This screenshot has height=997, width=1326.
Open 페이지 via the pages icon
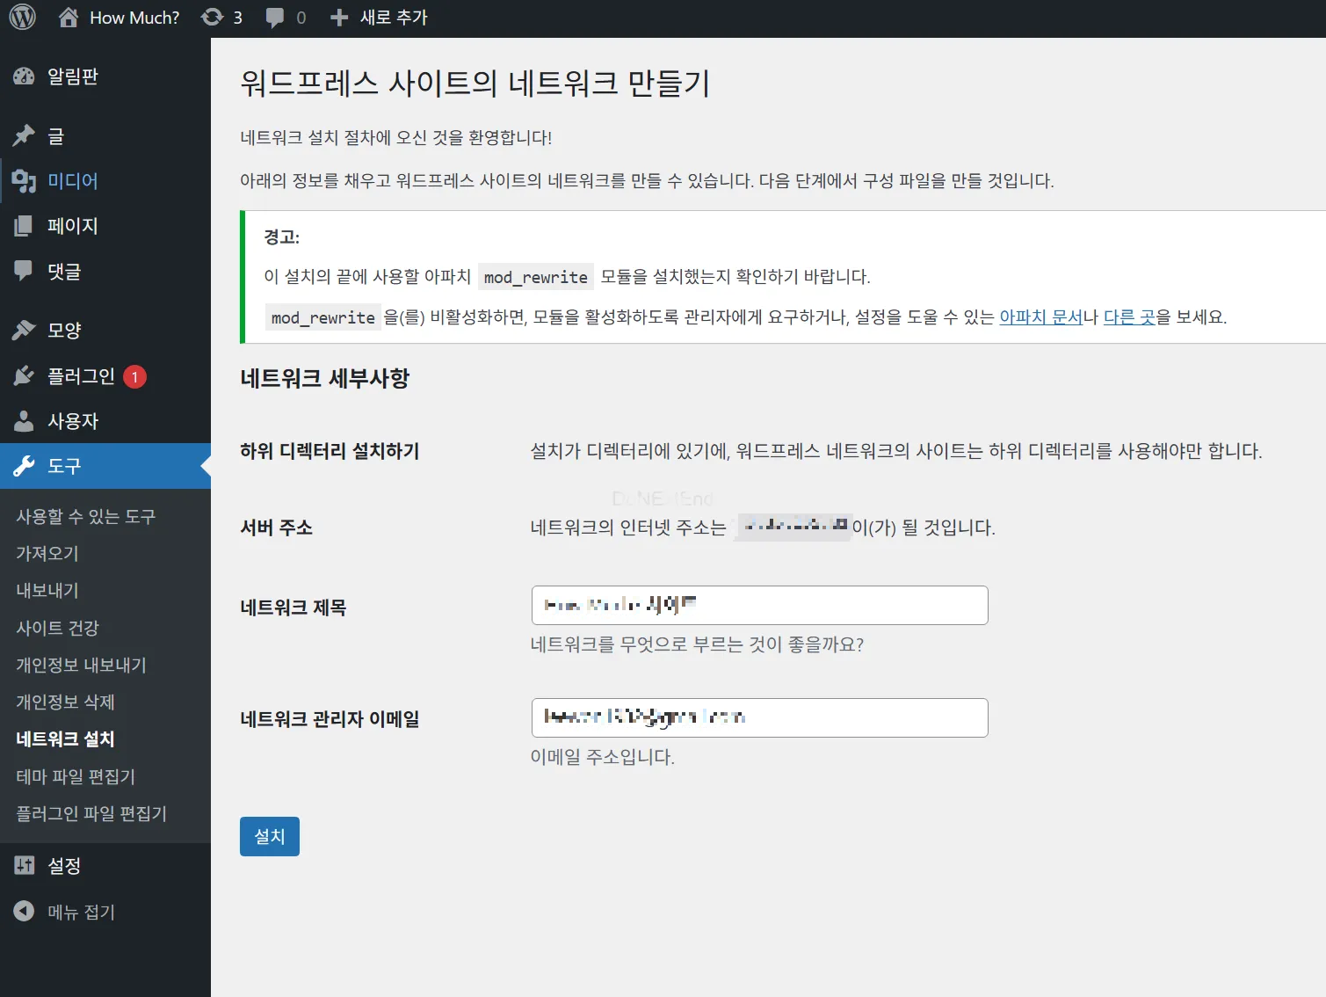(x=24, y=226)
